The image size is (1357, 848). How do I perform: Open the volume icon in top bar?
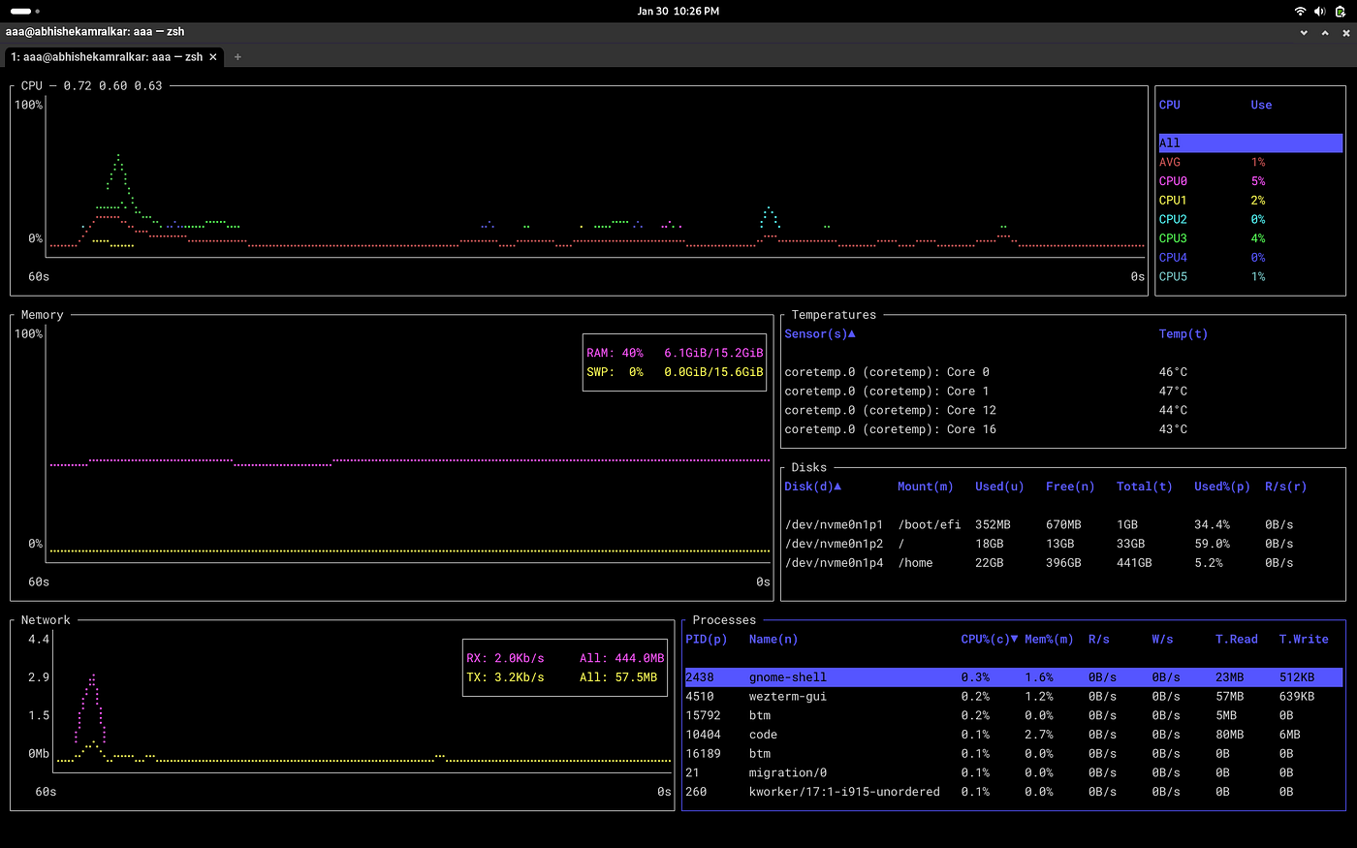(x=1319, y=11)
